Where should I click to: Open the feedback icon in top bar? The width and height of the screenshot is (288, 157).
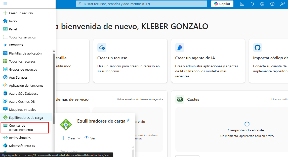pyautogui.click(x=282, y=4)
